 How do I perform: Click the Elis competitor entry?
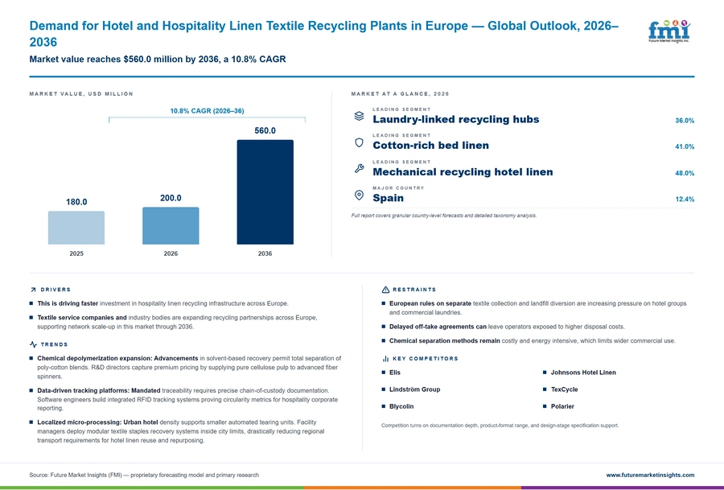(x=395, y=373)
